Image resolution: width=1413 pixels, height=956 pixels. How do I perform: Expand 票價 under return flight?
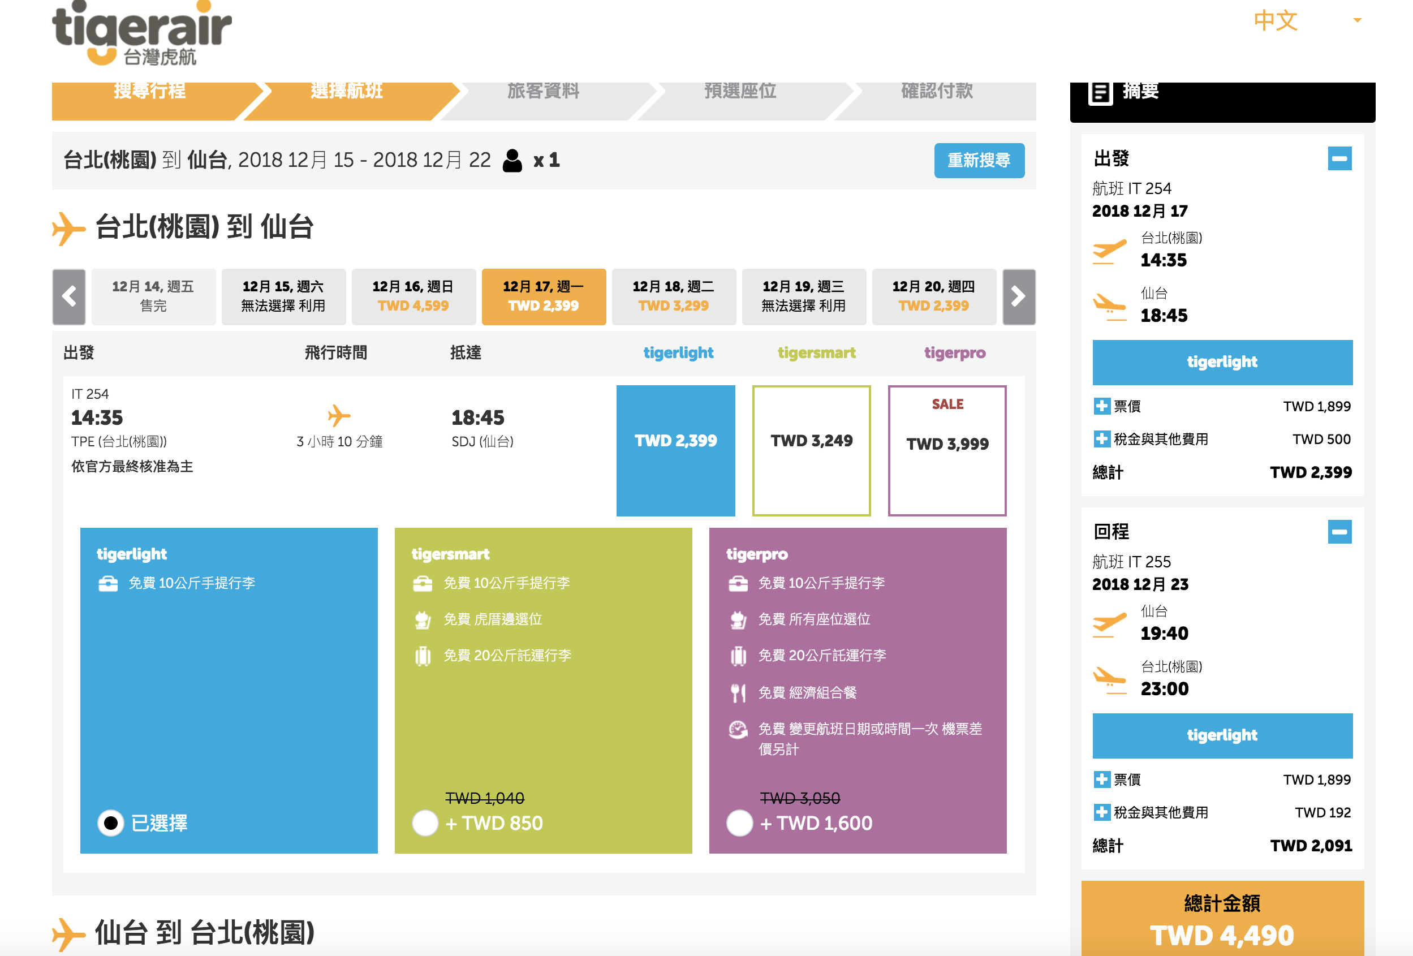1101,780
